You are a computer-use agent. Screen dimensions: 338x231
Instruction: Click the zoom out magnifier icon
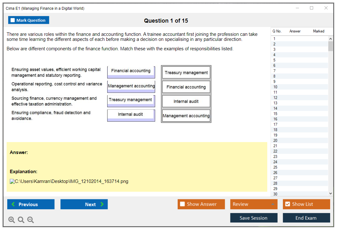[x=30, y=220]
